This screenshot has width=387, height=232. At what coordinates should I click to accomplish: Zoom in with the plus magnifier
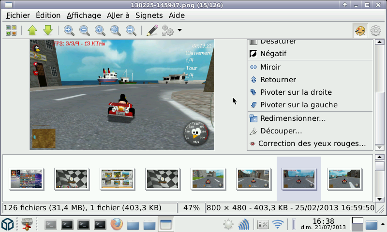[x=69, y=30]
